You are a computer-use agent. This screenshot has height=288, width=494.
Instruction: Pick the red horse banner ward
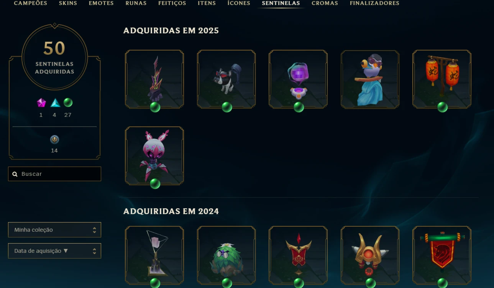point(442,255)
